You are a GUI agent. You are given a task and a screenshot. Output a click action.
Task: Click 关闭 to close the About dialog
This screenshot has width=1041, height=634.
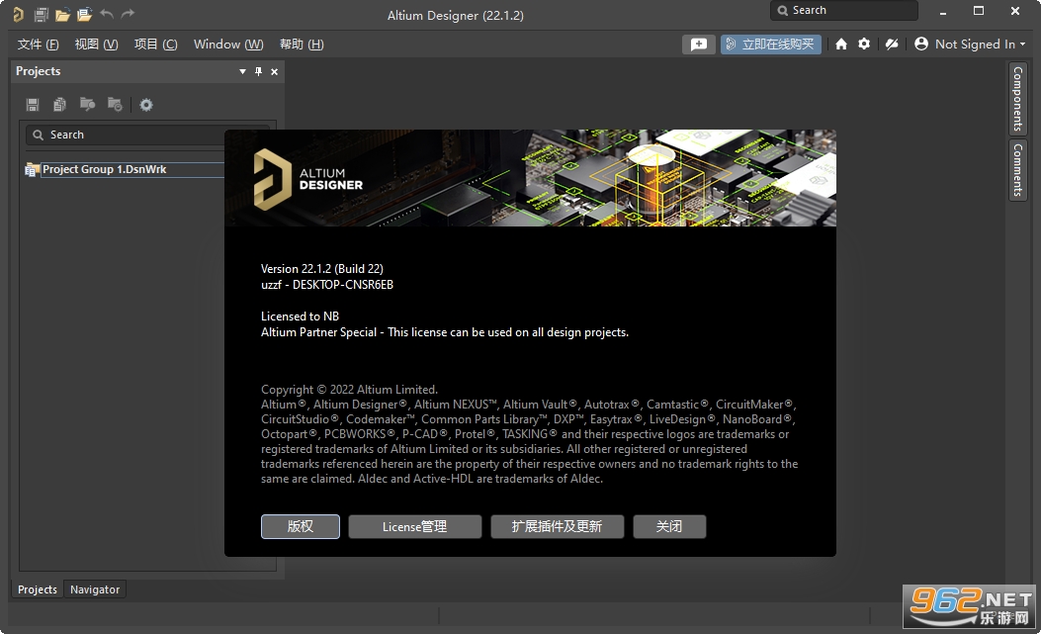[x=669, y=526]
